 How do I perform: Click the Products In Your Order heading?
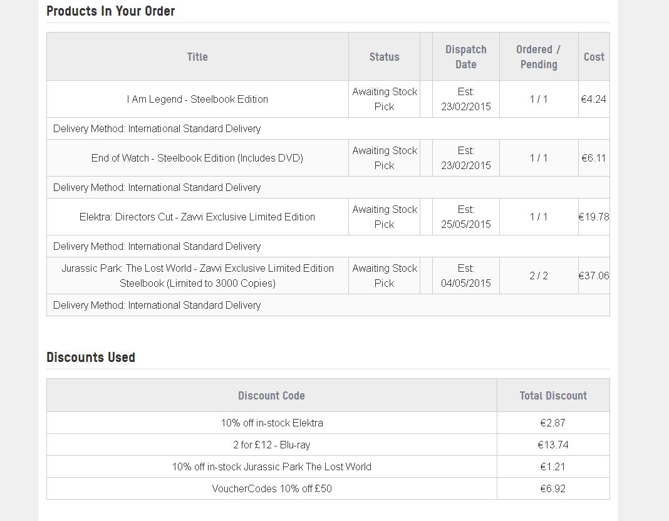(110, 11)
